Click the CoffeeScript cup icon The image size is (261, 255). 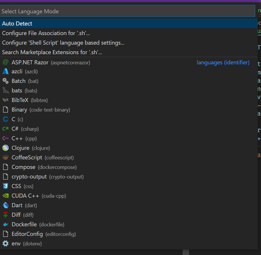click(6, 157)
